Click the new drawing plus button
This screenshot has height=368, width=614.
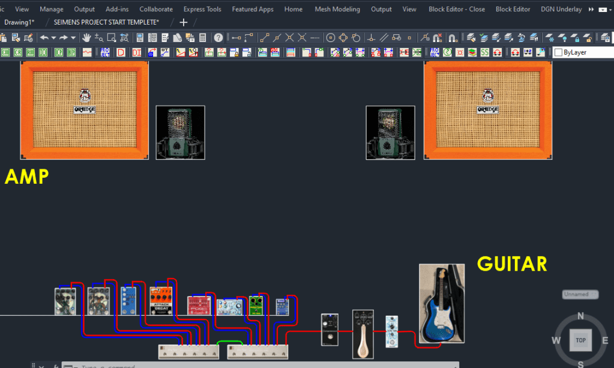184,22
